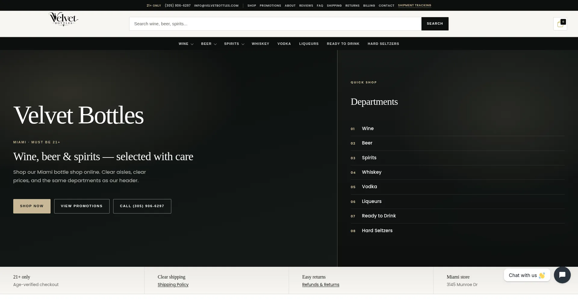Open the shopping cart icon
This screenshot has width=578, height=299.
pos(560,24)
